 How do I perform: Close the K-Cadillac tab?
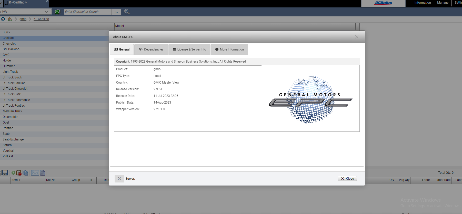point(47,1)
